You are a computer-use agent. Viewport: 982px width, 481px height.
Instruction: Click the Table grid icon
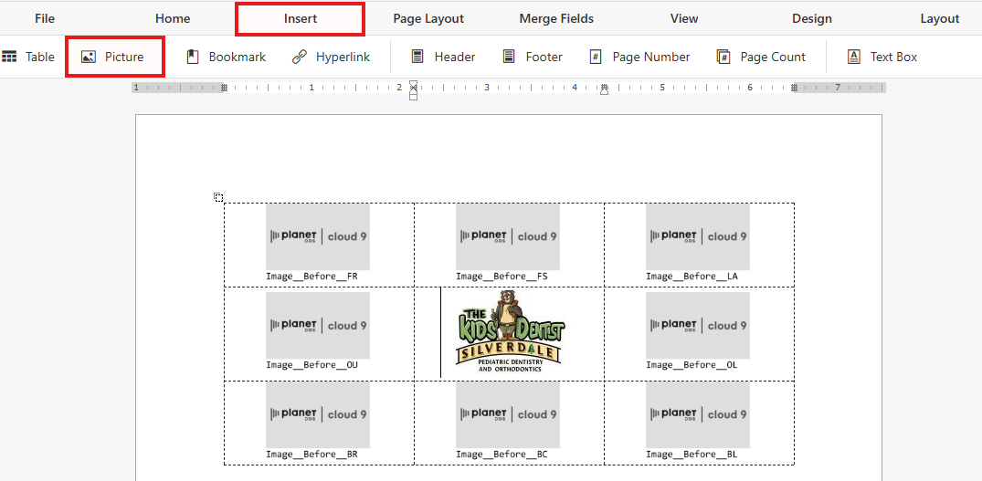pos(9,57)
